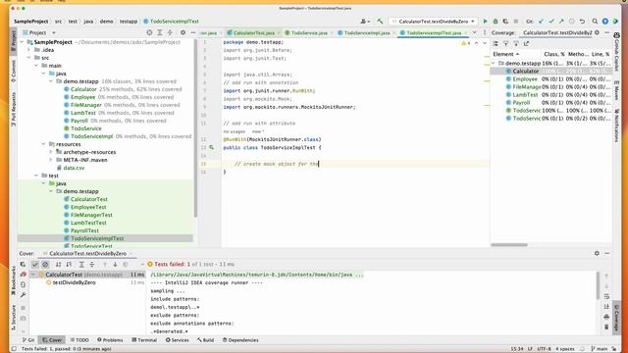Open the Problems tool window tab

[110, 340]
